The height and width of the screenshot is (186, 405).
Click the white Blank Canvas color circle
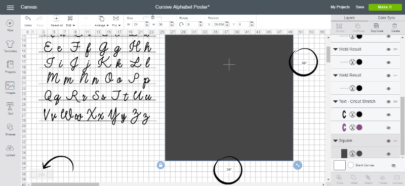(x=351, y=165)
